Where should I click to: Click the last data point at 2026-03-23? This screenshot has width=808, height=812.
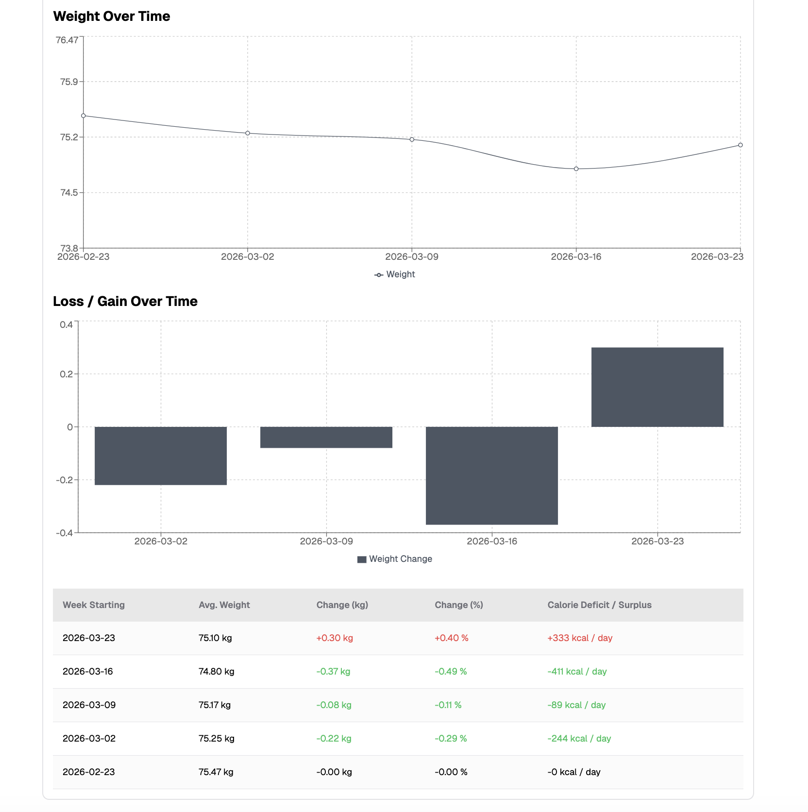(x=740, y=145)
